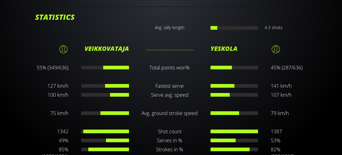342x155 pixels.
Task: Click Veikkovataja's Serve avg. speed bar
Action: point(105,95)
